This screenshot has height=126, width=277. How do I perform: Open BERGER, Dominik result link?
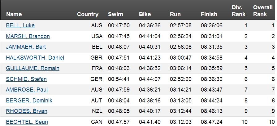tap(29, 101)
